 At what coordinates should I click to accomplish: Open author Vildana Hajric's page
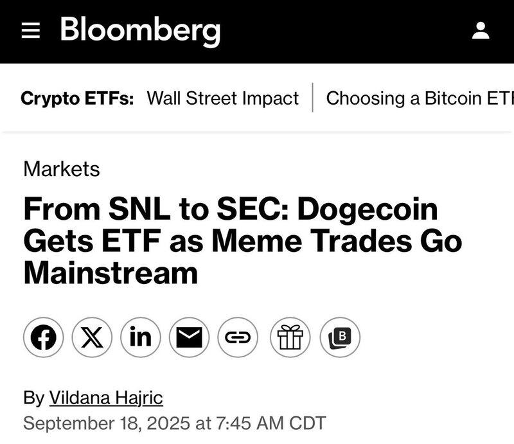[x=106, y=398]
